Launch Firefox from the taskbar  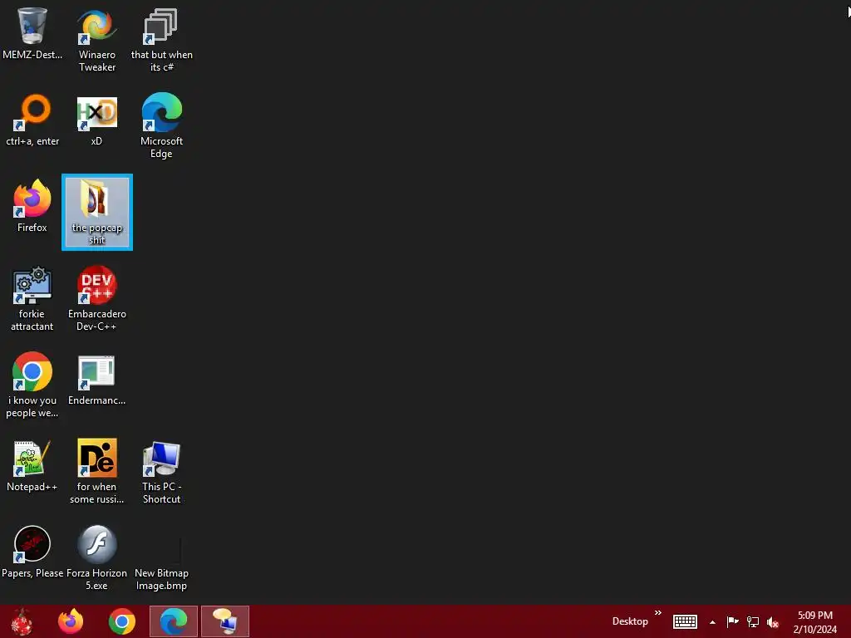[71, 621]
